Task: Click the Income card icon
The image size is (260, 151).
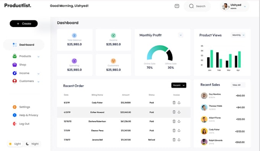Action: (x=113, y=35)
